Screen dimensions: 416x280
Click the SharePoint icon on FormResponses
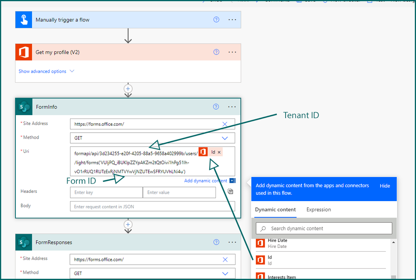[24, 242]
